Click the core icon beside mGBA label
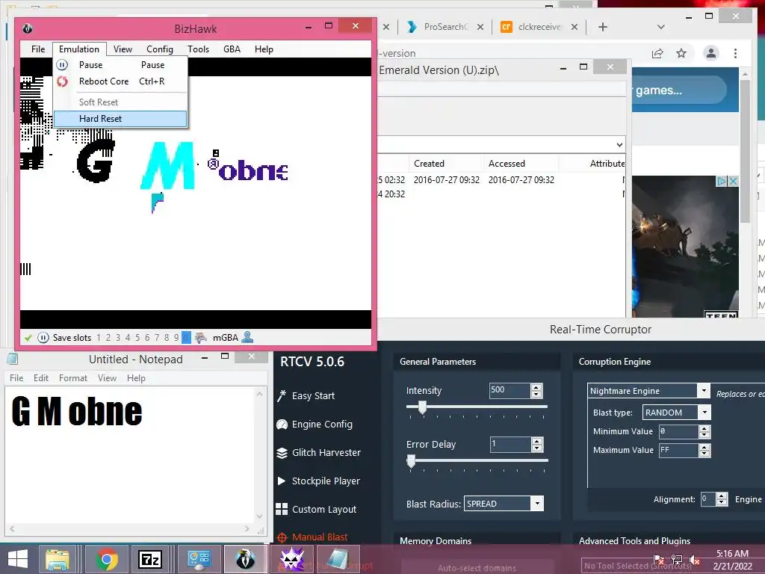765x574 pixels. coord(200,338)
